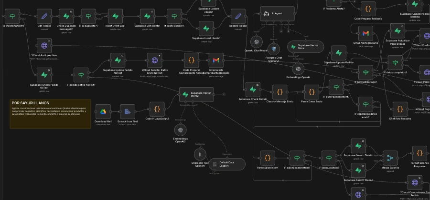Open Gmail Alerta Comprobante Recibido node
Viewport: 430px width, 200px height.
click(x=216, y=60)
